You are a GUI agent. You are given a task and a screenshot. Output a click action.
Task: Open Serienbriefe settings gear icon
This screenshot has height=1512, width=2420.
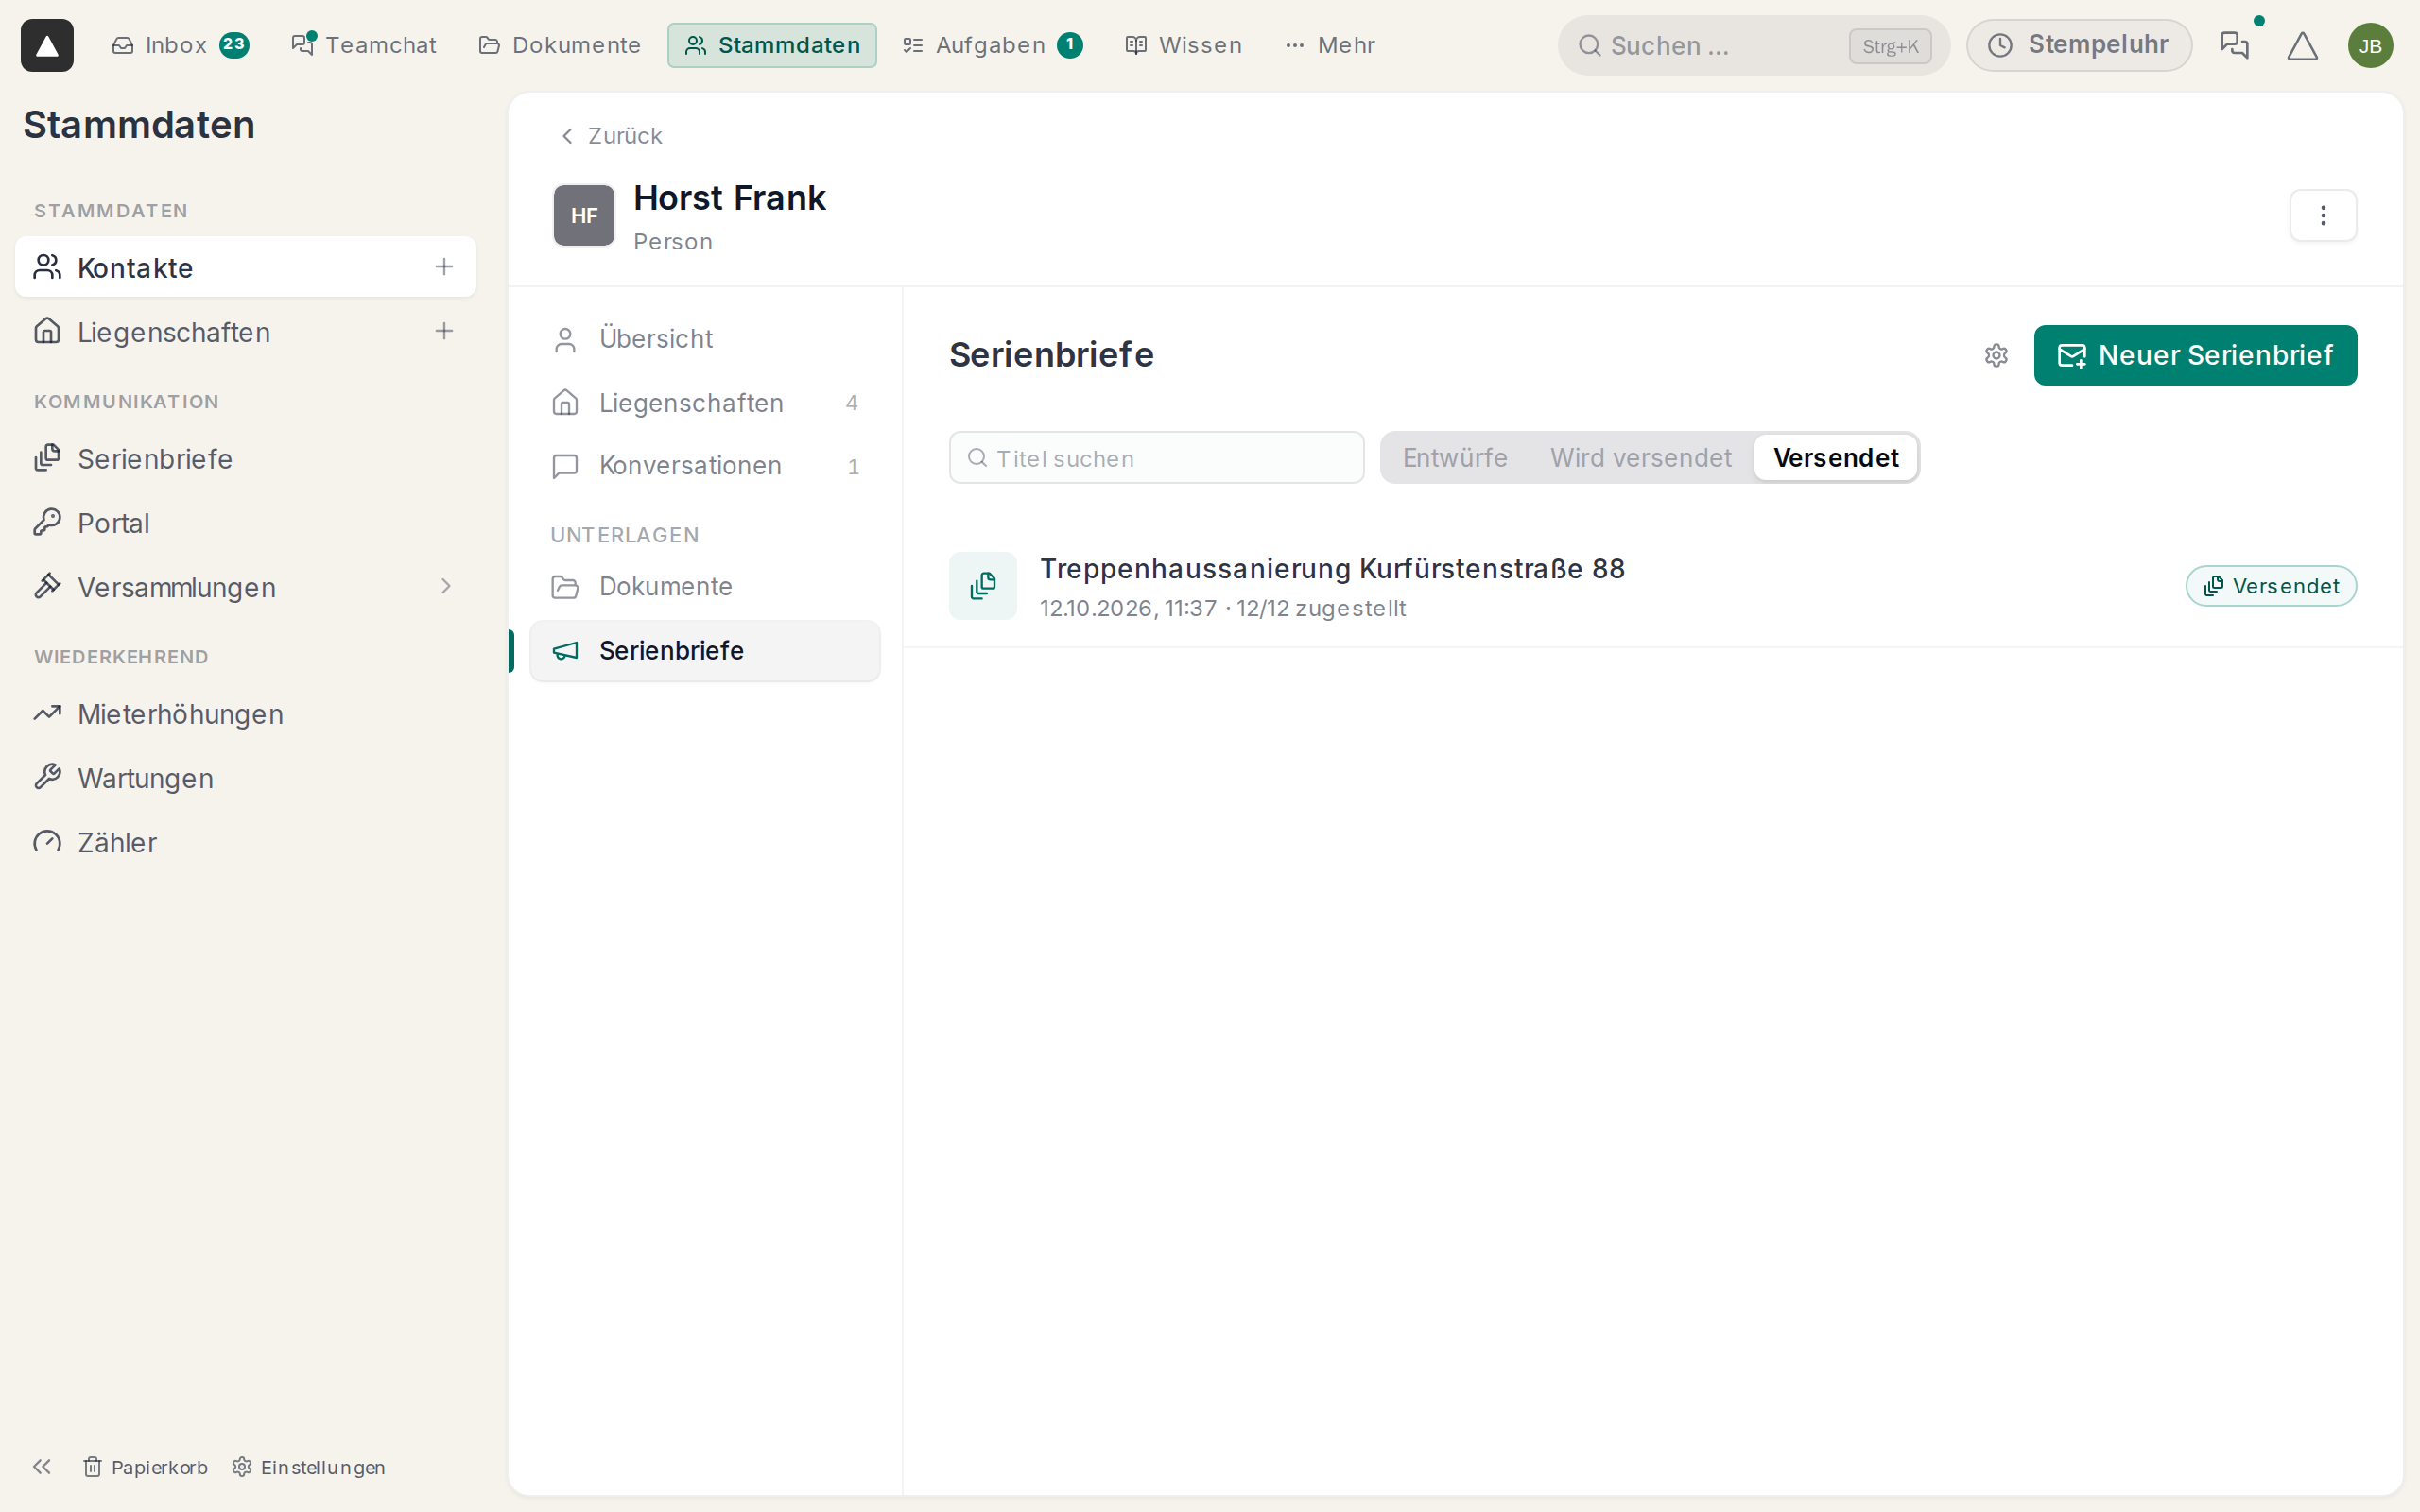pos(1996,355)
